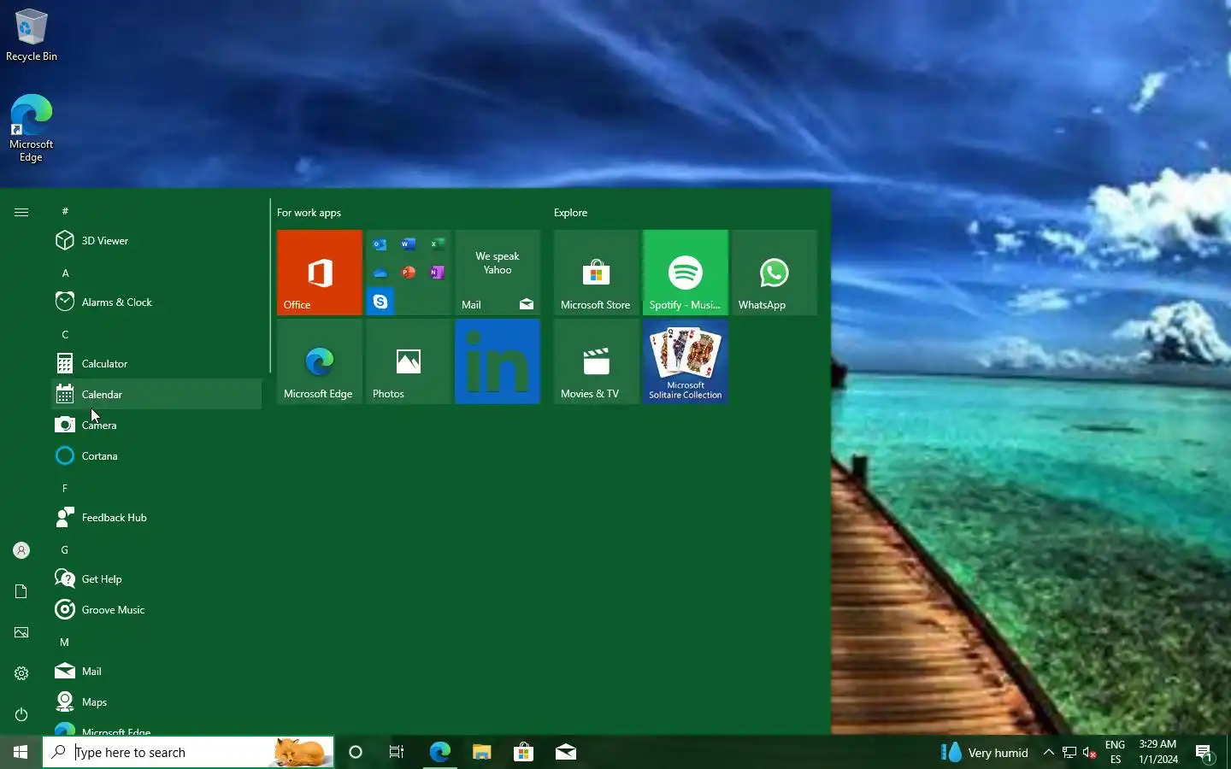Click the Office tile
1231x769 pixels.
(320, 273)
